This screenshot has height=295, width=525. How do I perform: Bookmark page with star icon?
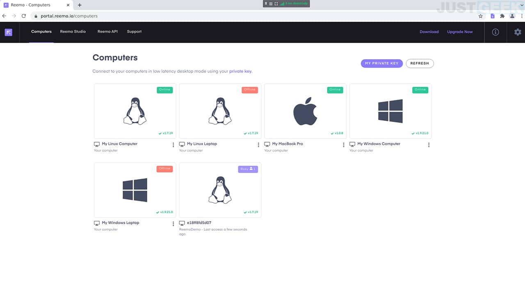pos(481,16)
